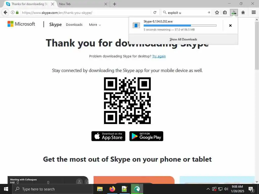Bookmark this page with the star icon
The height and width of the screenshot is (194, 259).
[217, 13]
